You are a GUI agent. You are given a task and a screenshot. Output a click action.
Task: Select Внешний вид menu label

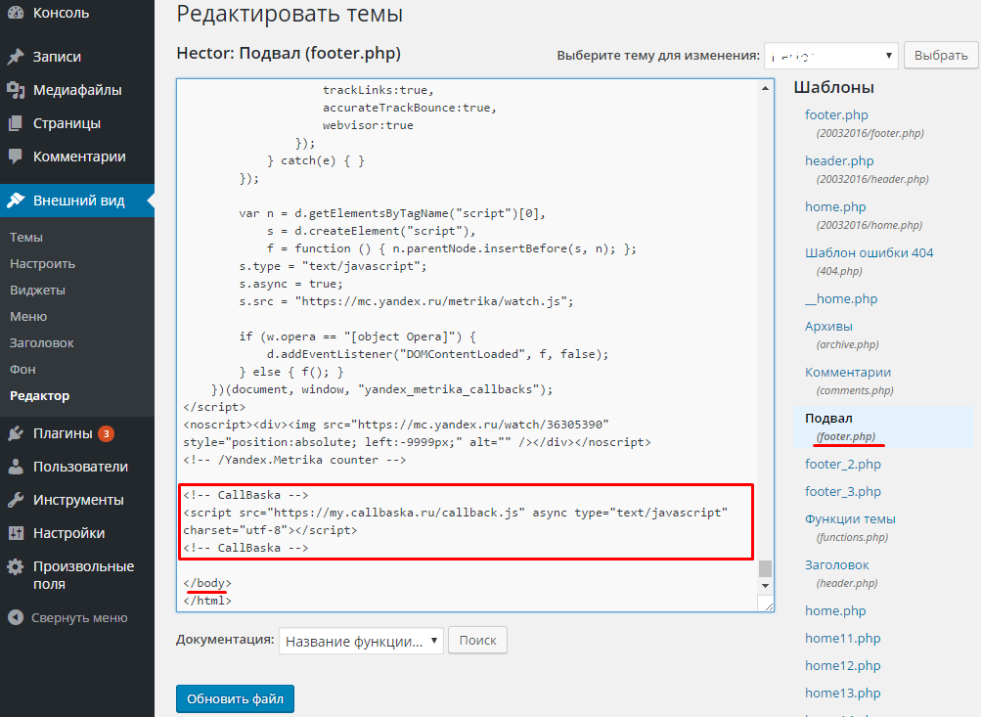[79, 201]
